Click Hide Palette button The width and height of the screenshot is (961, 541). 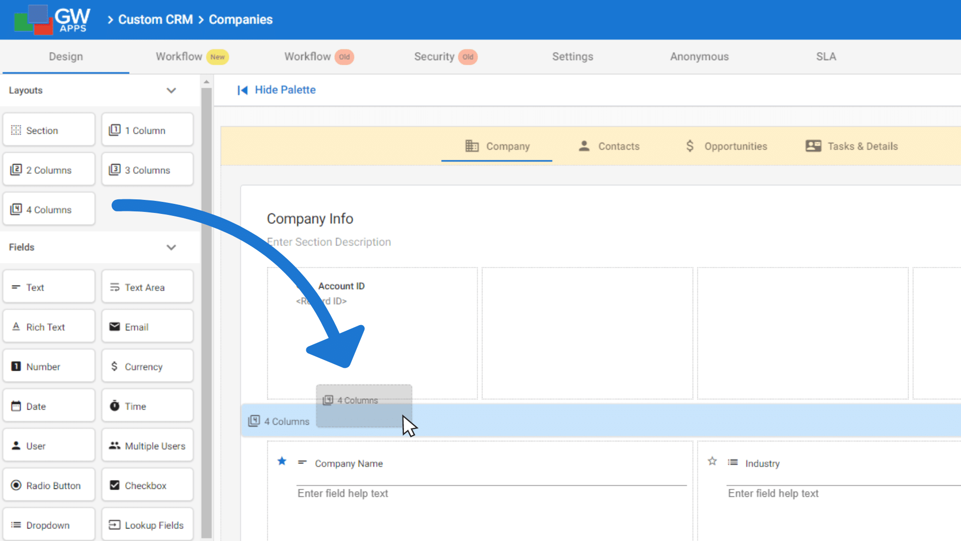(x=277, y=90)
